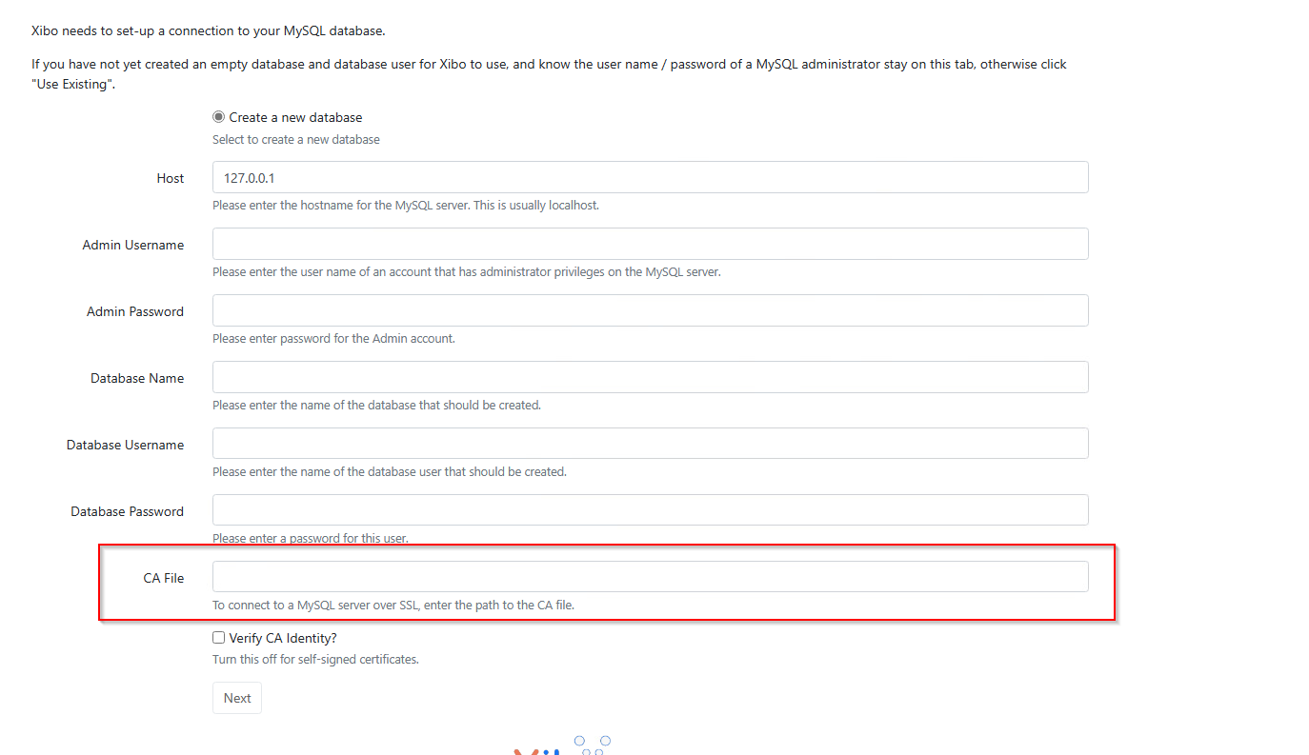Focus the Admin Username text box
Screen dimensions: 1309x755
pos(650,244)
